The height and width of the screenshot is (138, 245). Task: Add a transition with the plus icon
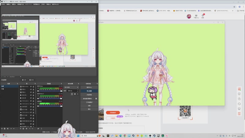click(72, 94)
